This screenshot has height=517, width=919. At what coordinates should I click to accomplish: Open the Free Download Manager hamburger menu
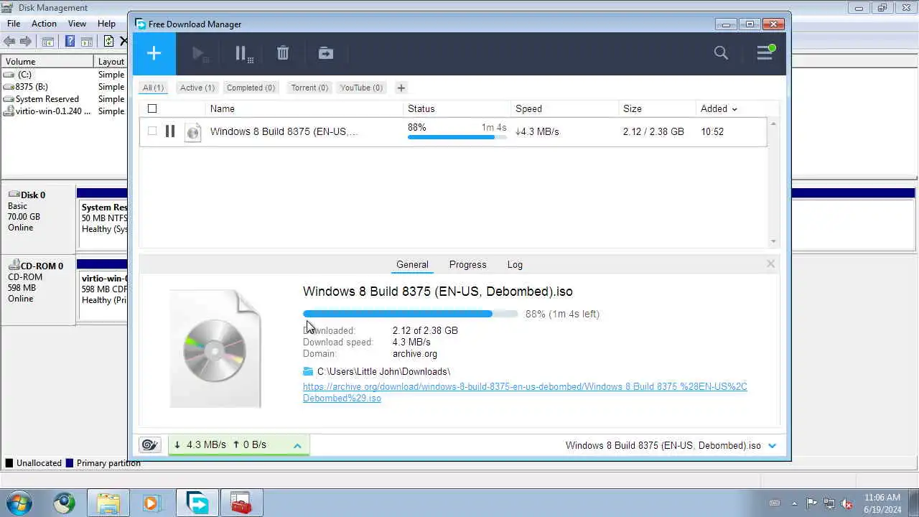tap(765, 52)
